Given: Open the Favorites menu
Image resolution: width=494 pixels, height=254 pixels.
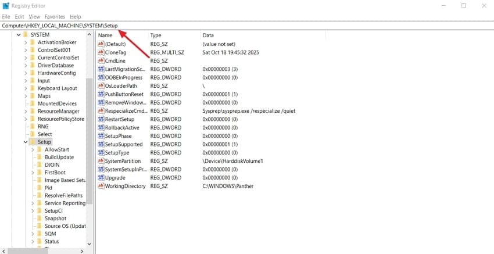Looking at the screenshot, I should pos(55,17).
